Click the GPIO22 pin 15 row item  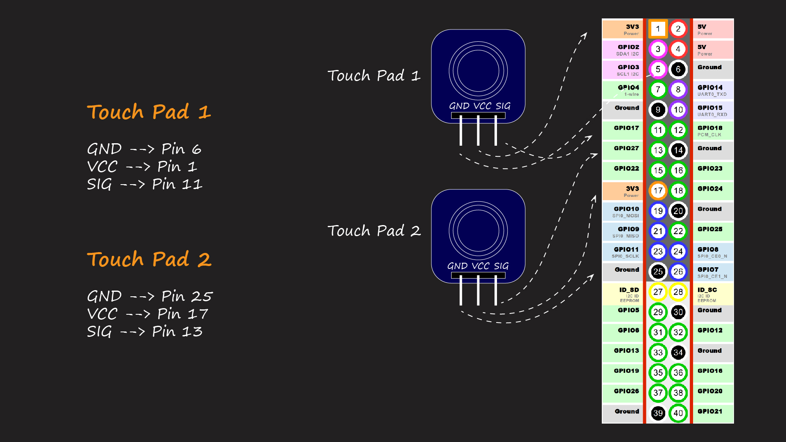[627, 170]
